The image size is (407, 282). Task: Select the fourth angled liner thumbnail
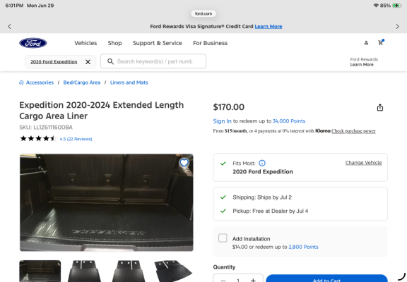(x=173, y=271)
